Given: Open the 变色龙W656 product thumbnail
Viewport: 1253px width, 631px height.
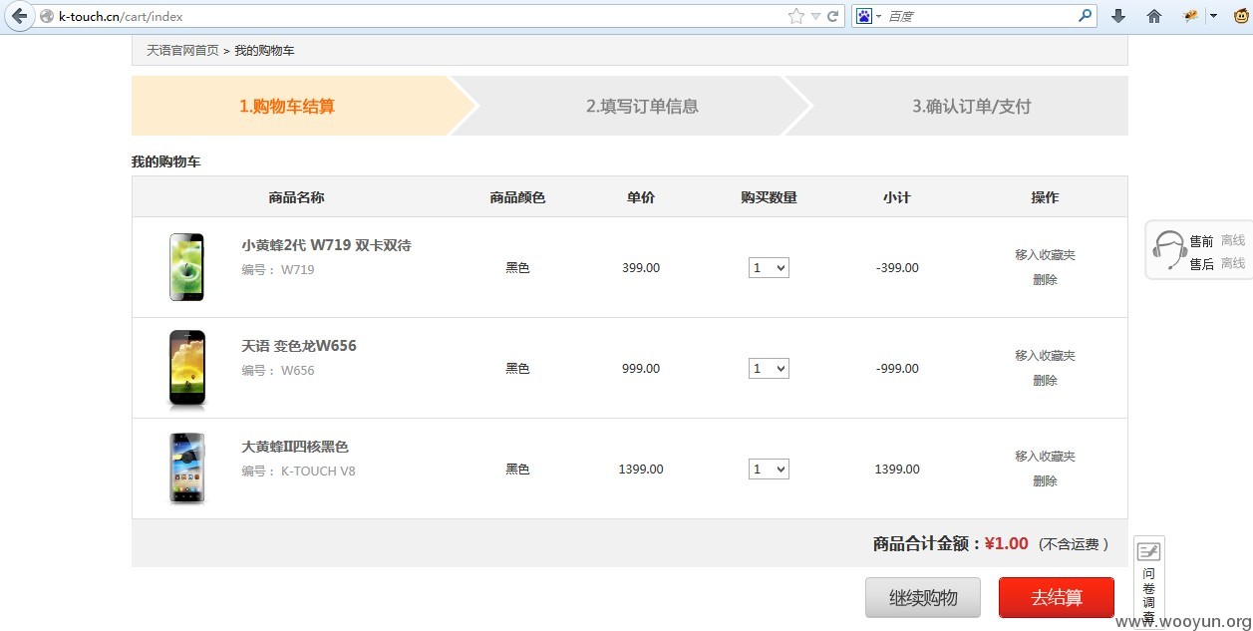Looking at the screenshot, I should (186, 368).
